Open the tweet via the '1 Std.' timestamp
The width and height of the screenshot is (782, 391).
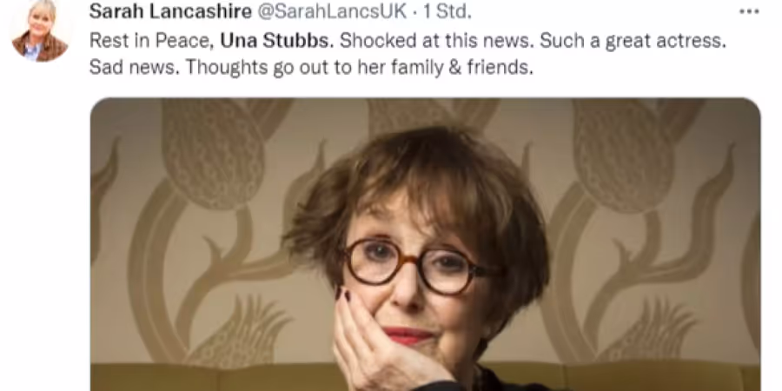(x=447, y=12)
